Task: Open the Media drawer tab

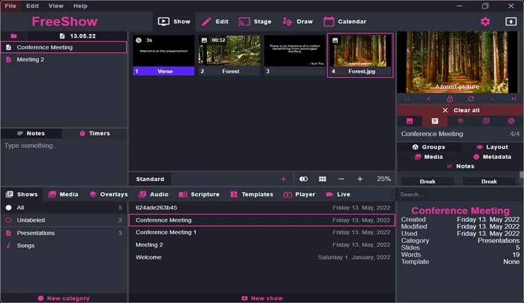Action: [x=63, y=195]
